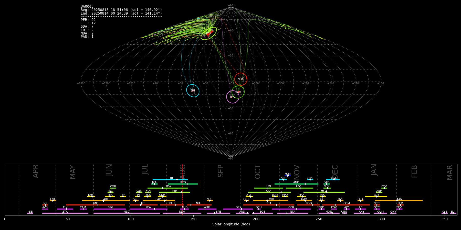Select the '...: 12' sporadic count in the legend
This screenshot has height=230, width=461.
pos(88,23)
